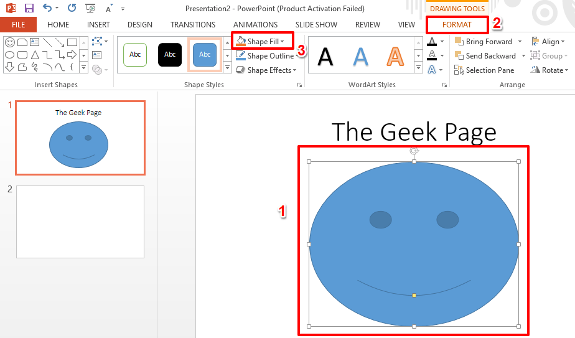Open the Shape Outline dropdown
575x338 pixels.
[x=266, y=56]
